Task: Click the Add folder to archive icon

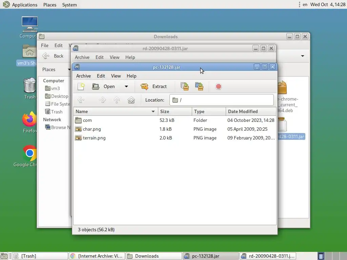Action: coord(199,86)
